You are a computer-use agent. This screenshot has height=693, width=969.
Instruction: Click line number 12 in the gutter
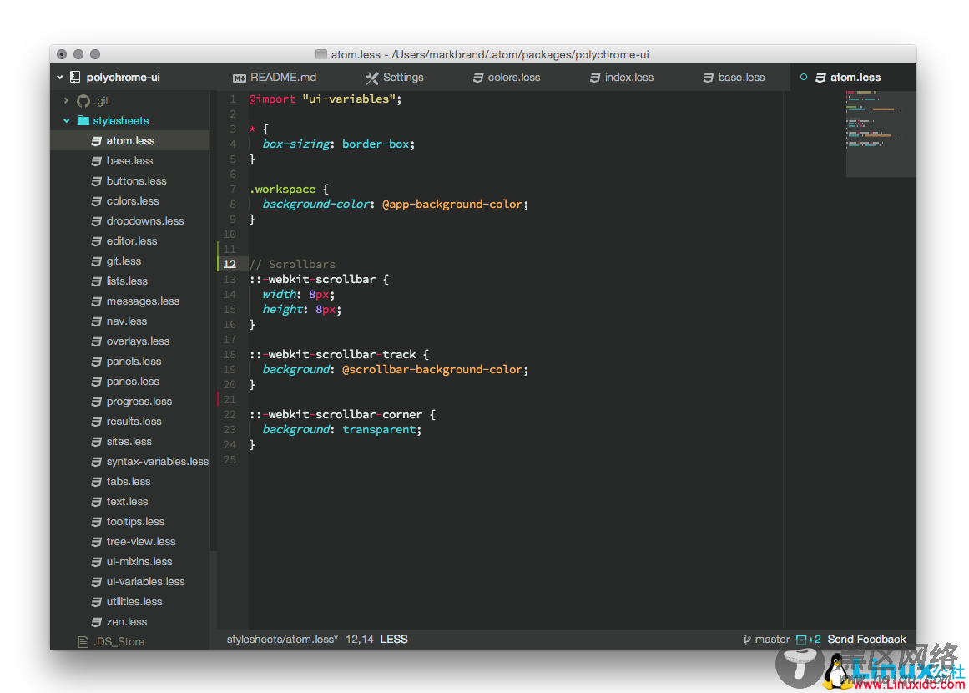point(230,264)
